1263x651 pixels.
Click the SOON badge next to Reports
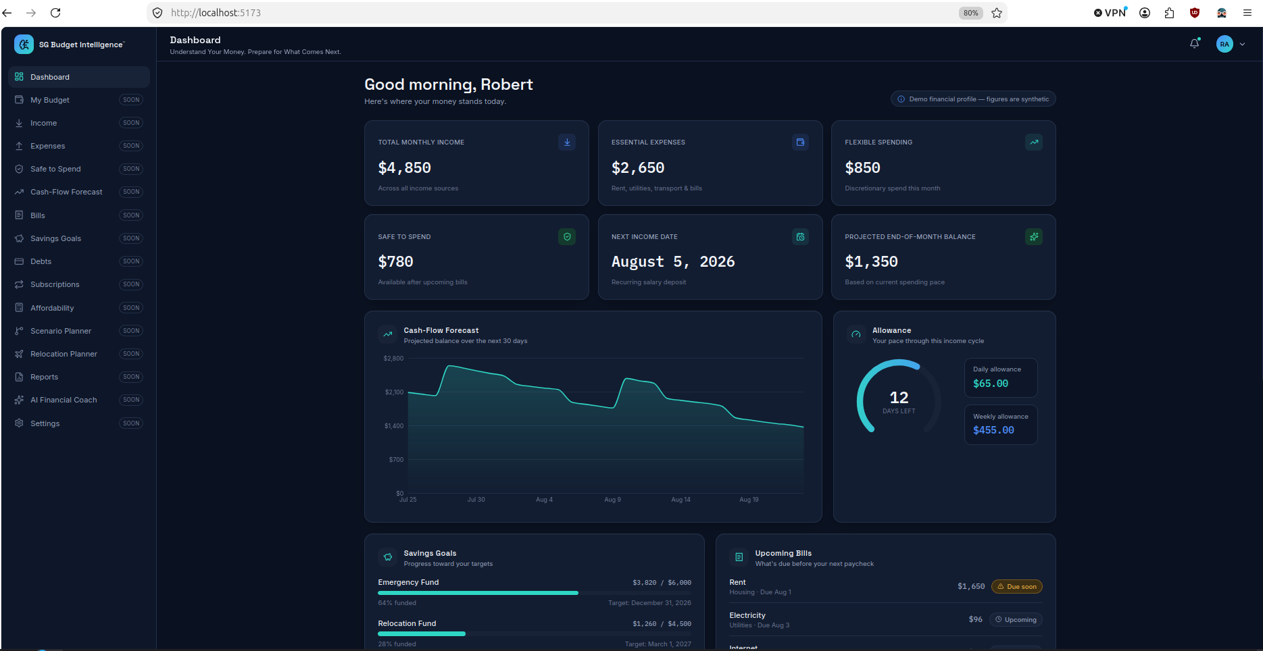click(131, 377)
